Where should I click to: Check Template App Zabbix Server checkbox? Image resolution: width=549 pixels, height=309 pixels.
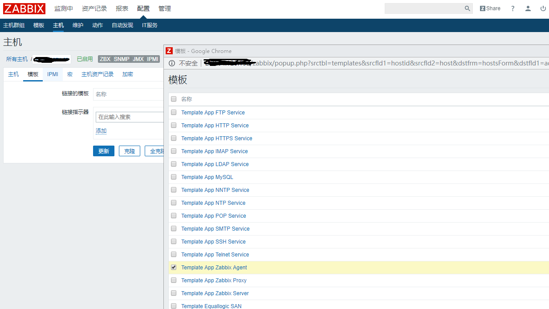point(174,293)
